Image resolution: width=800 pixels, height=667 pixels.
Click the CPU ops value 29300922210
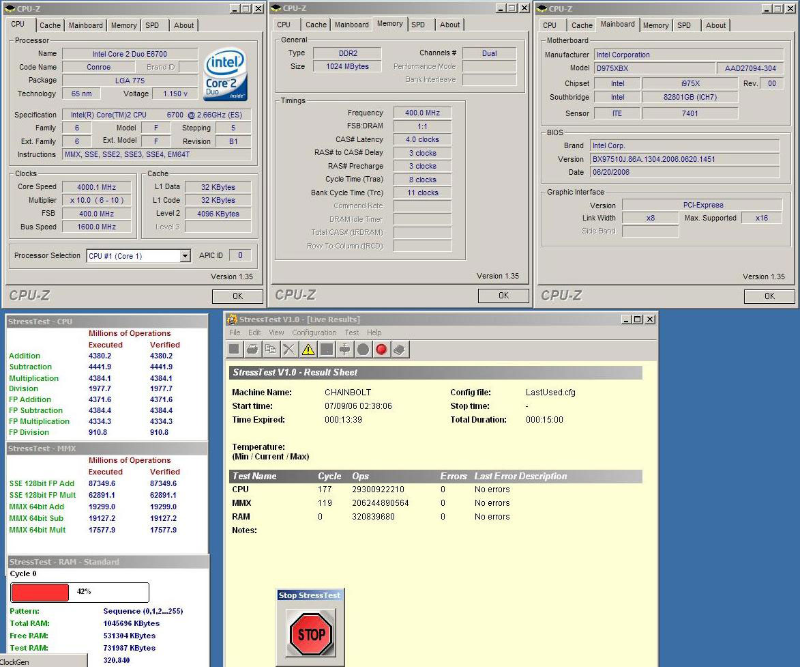tap(378, 489)
